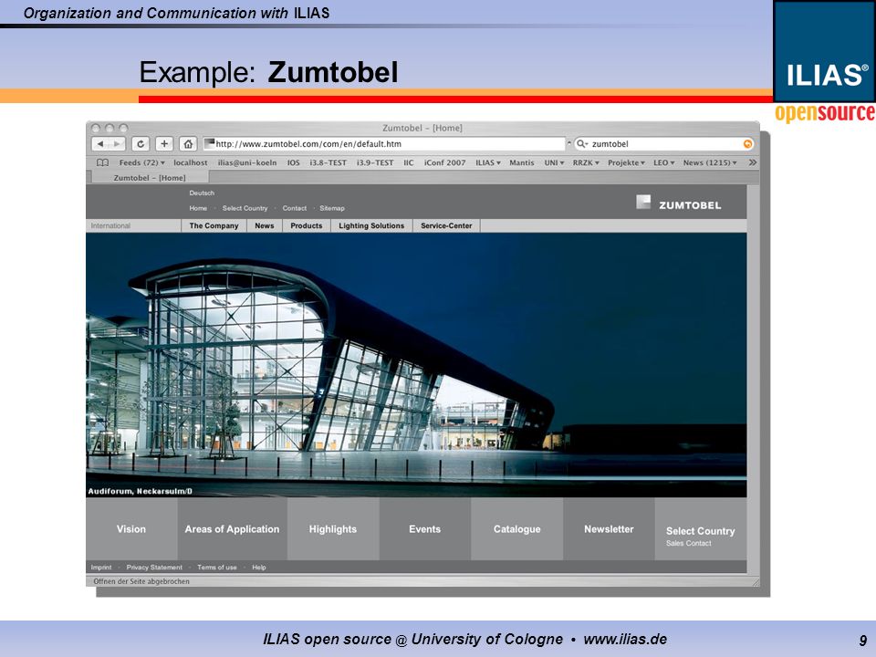The height and width of the screenshot is (657, 876).
Task: Open the browser home page button
Action: 188,144
